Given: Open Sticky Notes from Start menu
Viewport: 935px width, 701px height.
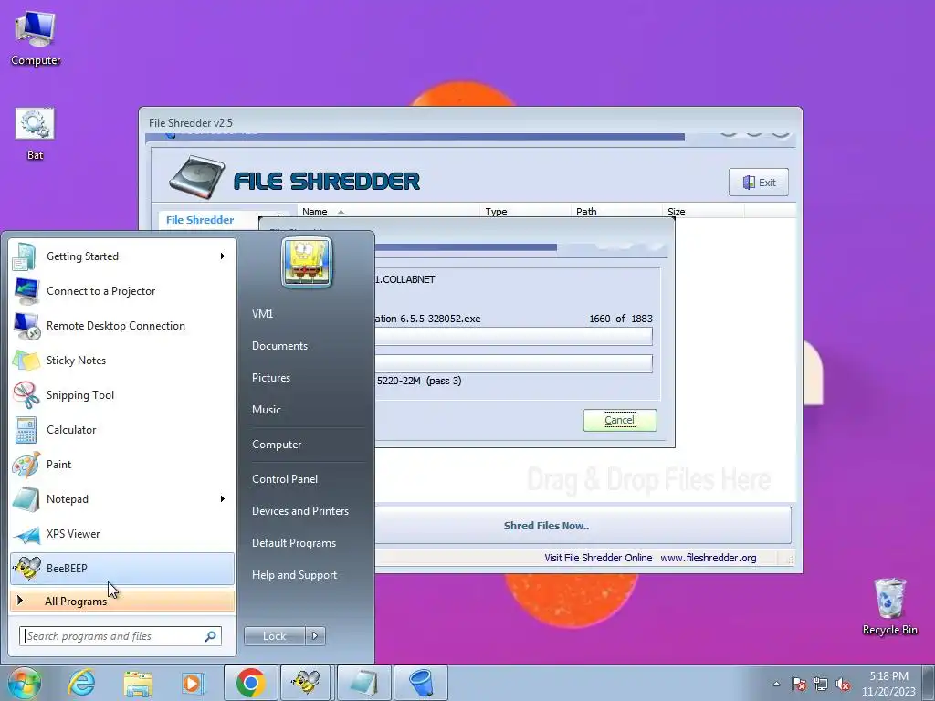Looking at the screenshot, I should (122, 360).
